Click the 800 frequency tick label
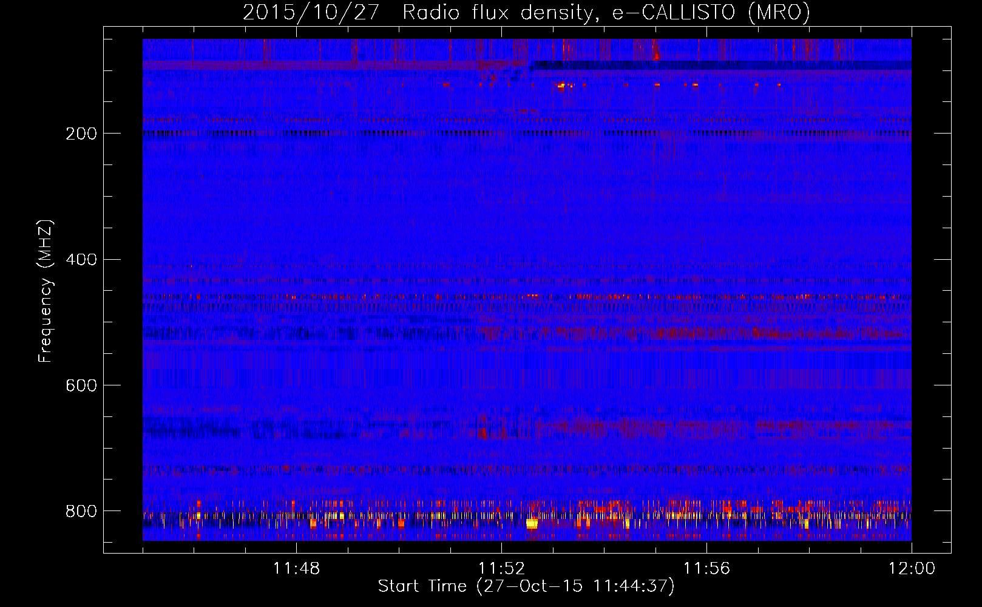Viewport: 982px width, 607px height. [x=81, y=511]
